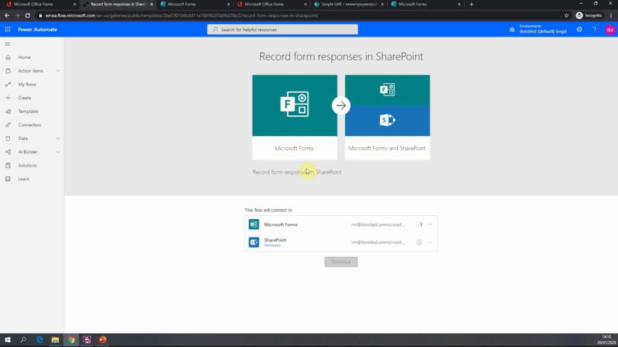Click the Create plus icon
The width and height of the screenshot is (618, 347).
pos(8,98)
